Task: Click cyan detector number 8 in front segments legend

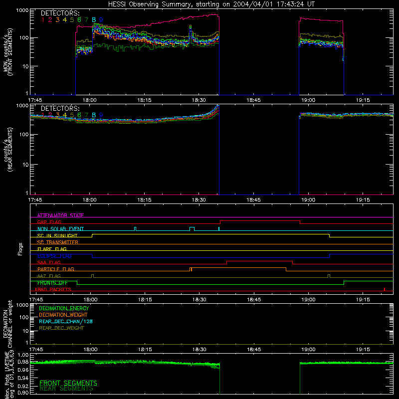Action: [x=94, y=20]
